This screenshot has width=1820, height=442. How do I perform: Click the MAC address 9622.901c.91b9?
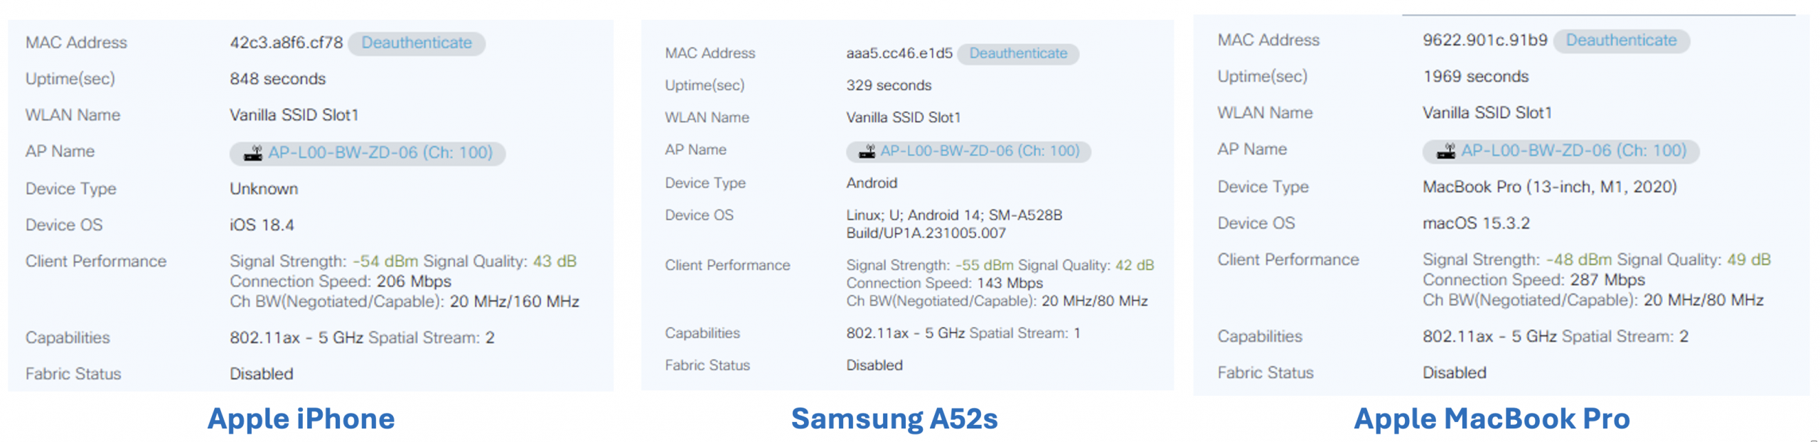(1484, 41)
